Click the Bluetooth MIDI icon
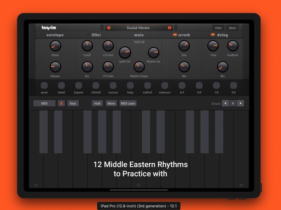The width and height of the screenshot is (281, 210). pyautogui.click(x=61, y=103)
